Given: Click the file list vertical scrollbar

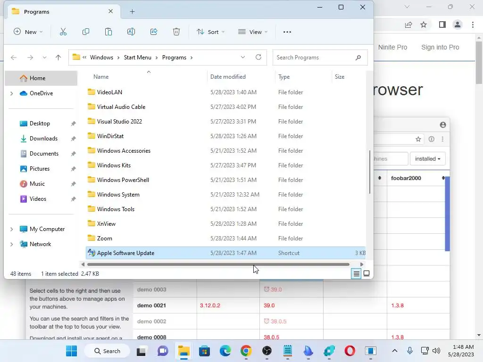Looking at the screenshot, I should (369, 172).
